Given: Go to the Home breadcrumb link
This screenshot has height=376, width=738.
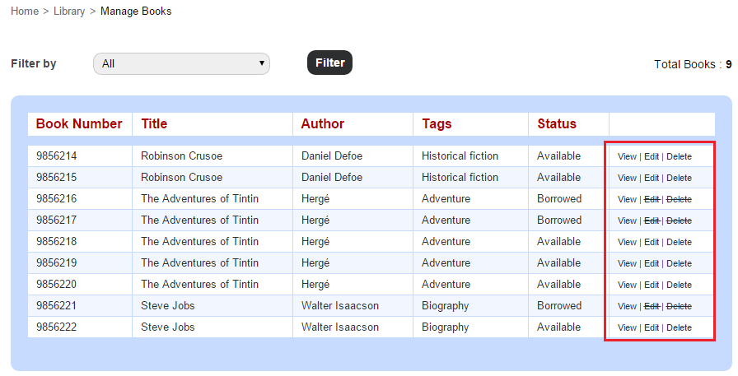Looking at the screenshot, I should 25,11.
